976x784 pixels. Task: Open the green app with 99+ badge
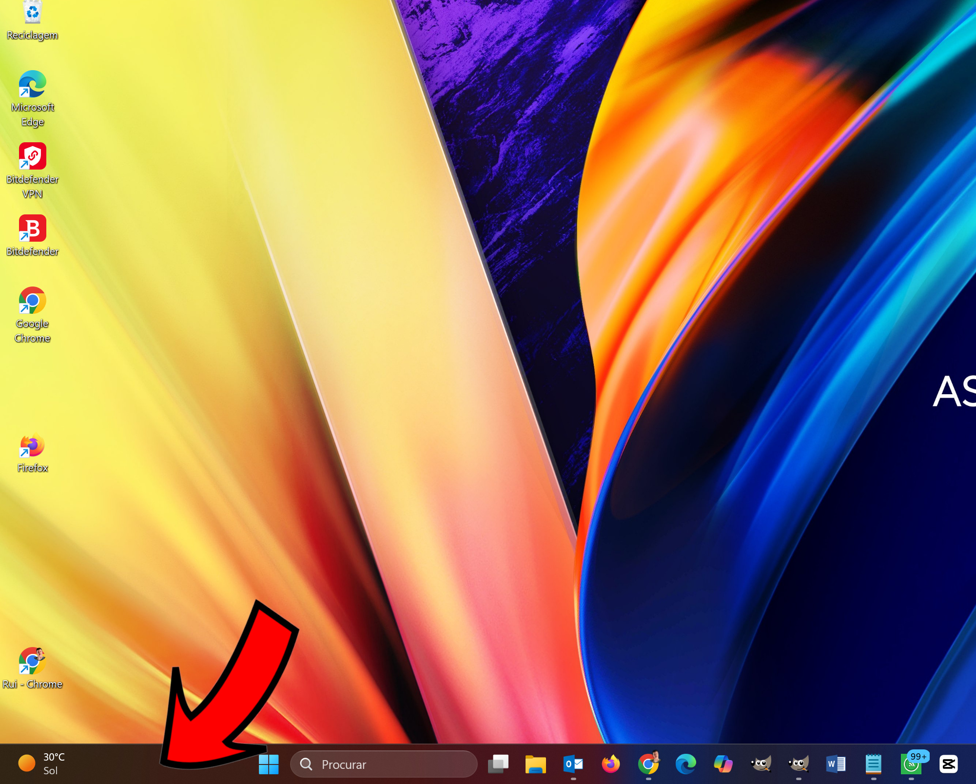tap(912, 764)
